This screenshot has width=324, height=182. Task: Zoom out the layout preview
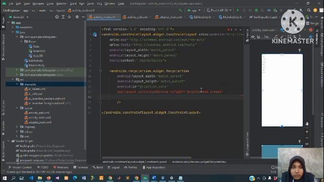[x=307, y=138]
